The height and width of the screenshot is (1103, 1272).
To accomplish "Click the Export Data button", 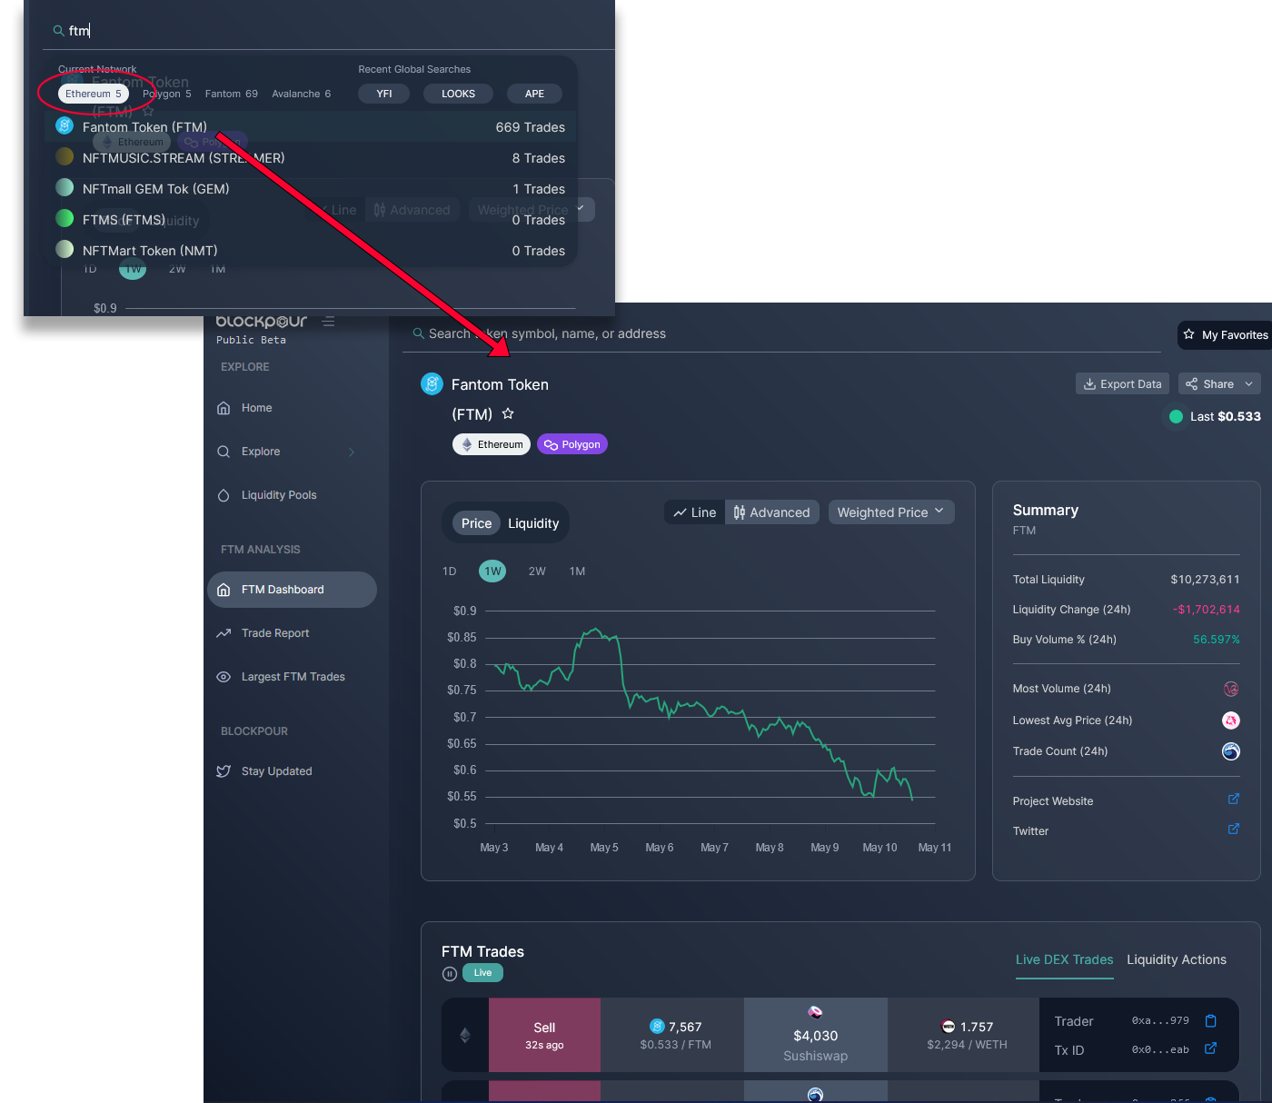I will 1122,384.
